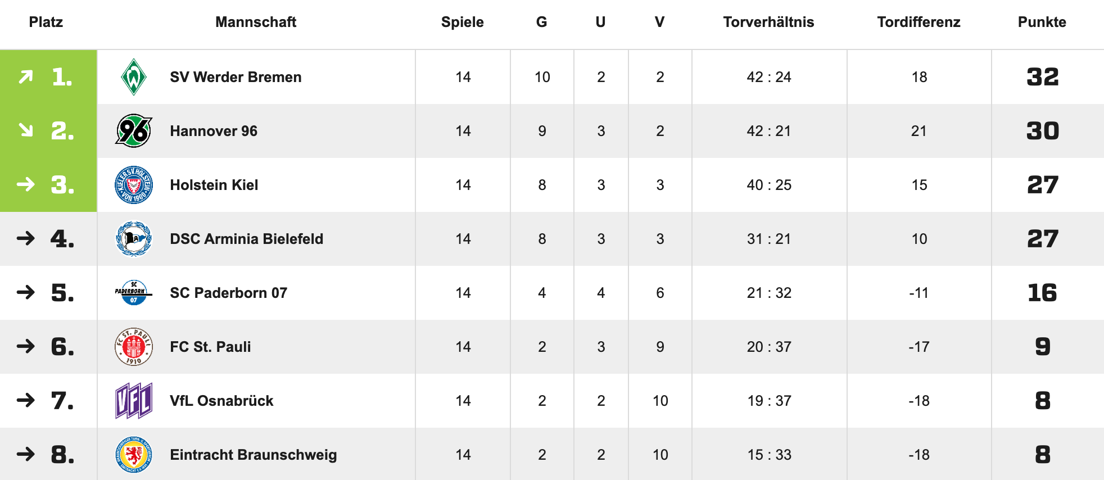The image size is (1104, 480).
Task: Sort table by the Punkte column header
Action: tap(1042, 22)
